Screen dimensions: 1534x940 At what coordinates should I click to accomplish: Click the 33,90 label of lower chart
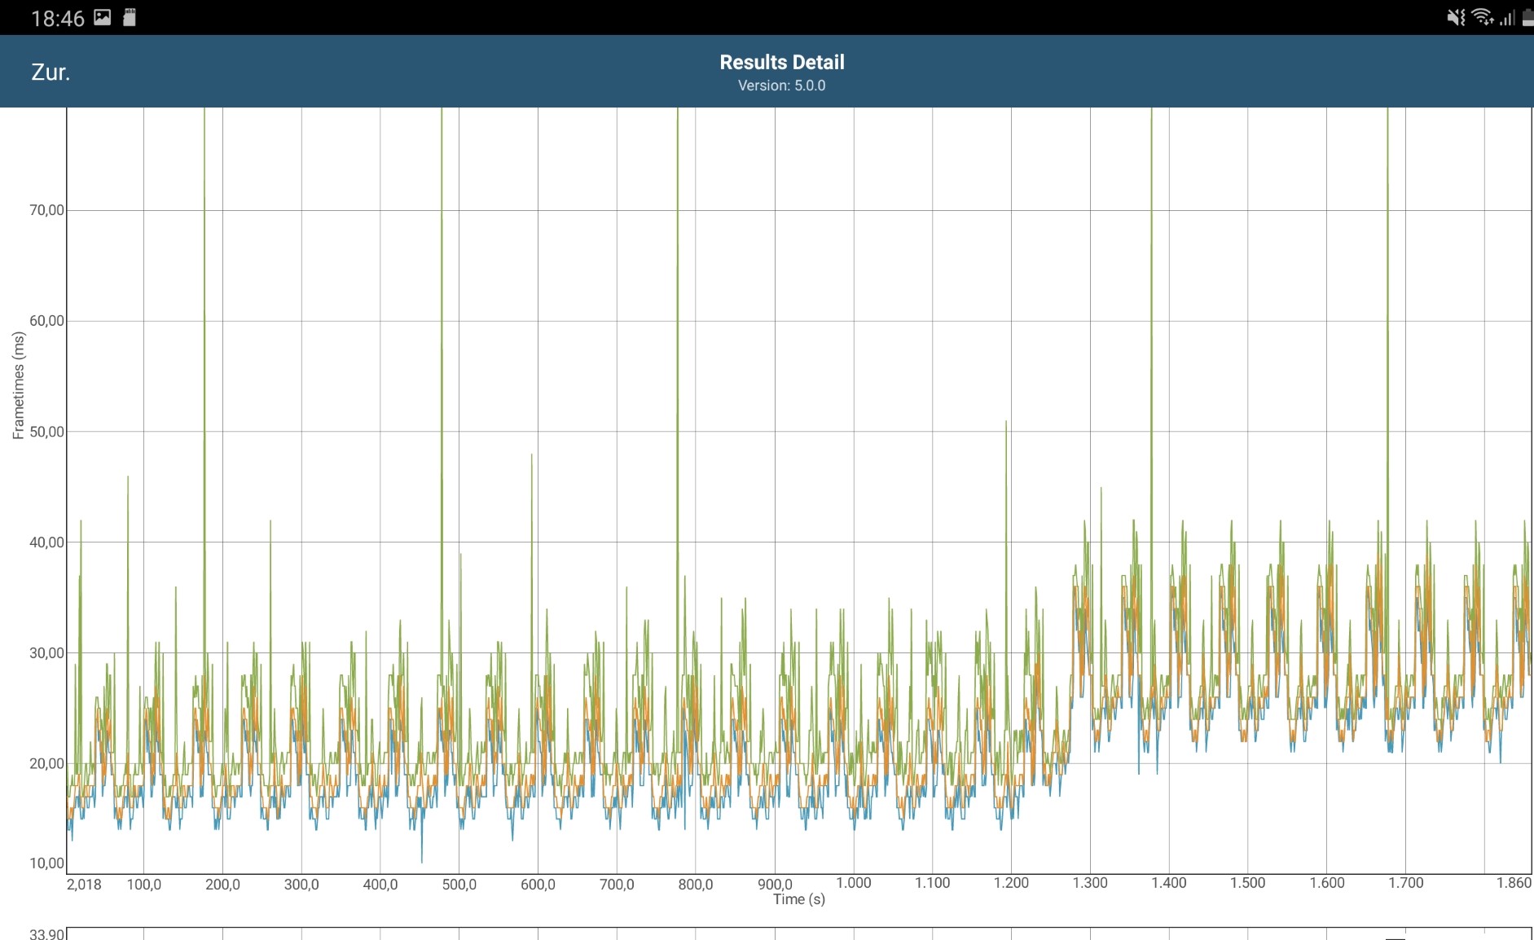(46, 933)
